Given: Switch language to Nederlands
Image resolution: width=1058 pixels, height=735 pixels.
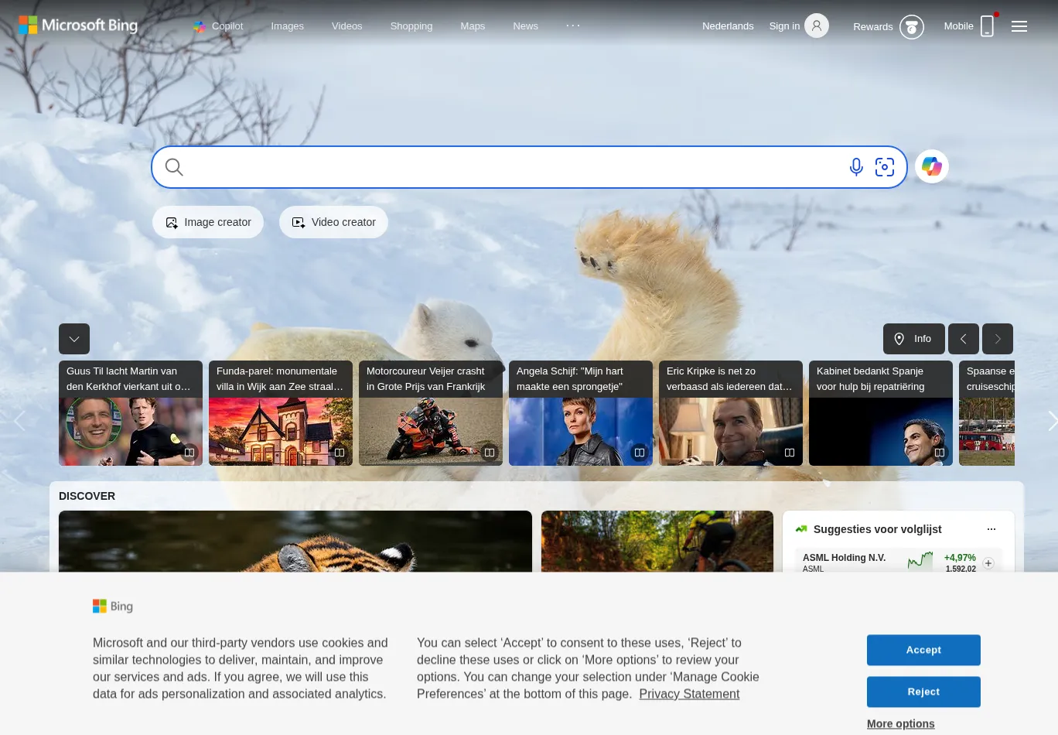Looking at the screenshot, I should (728, 26).
